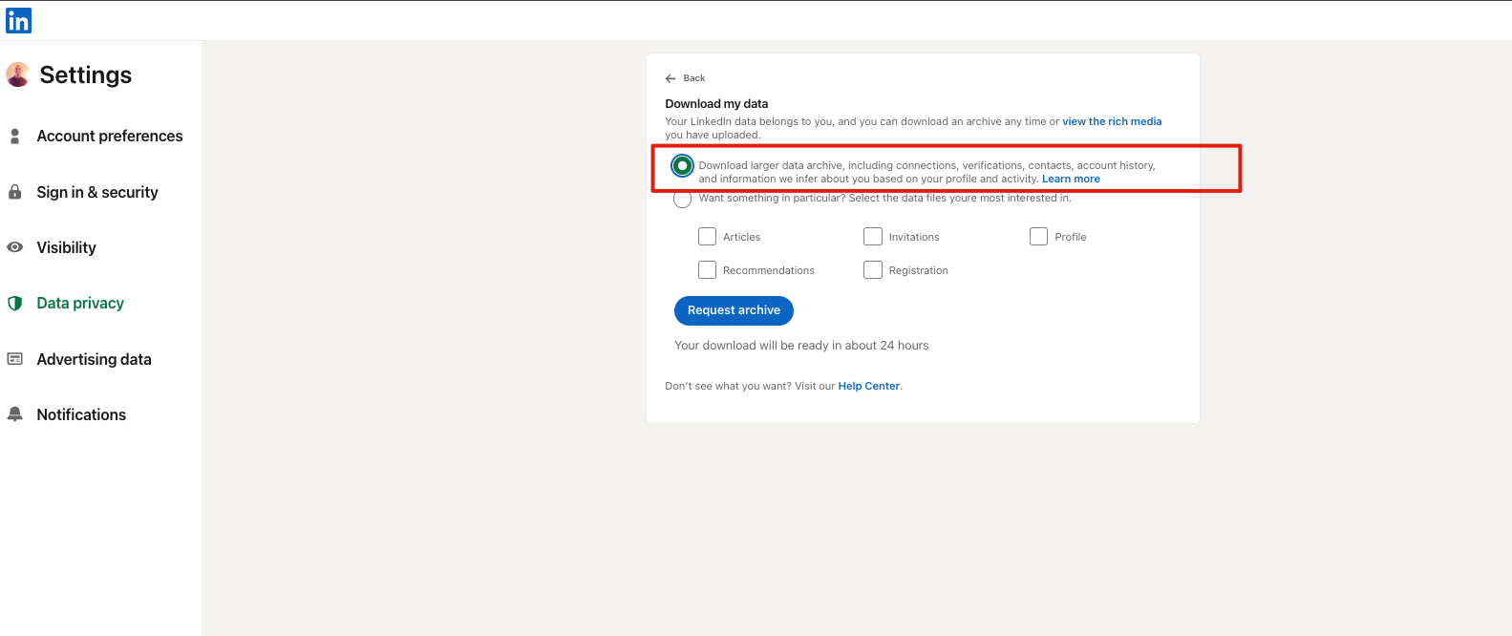This screenshot has width=1512, height=636.
Task: Click the LinkedIn logo icon
Action: 18,20
